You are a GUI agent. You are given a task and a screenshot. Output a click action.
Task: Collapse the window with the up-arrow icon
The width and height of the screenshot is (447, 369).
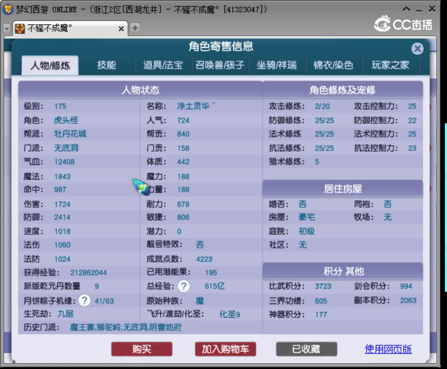coord(406,9)
